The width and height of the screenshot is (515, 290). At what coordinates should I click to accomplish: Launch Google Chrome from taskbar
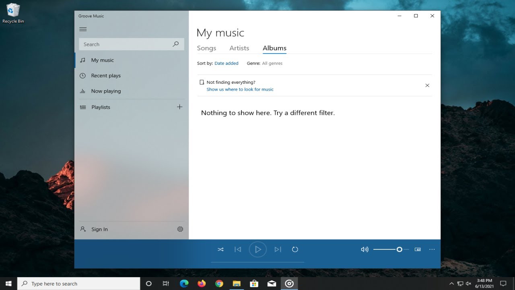tap(219, 284)
